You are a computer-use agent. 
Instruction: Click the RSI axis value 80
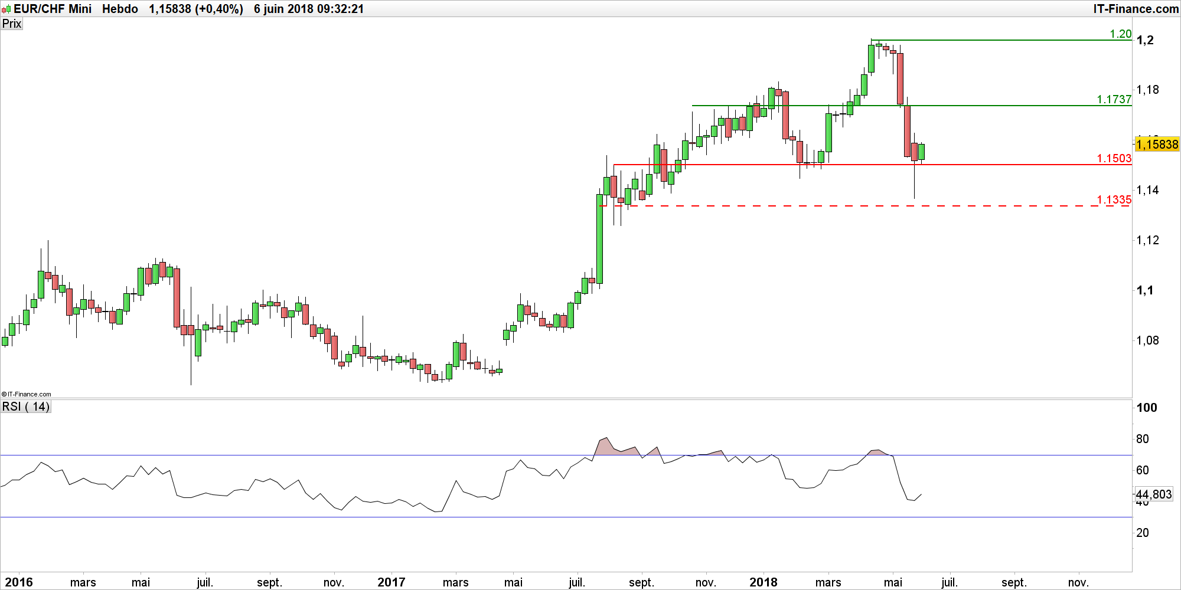(x=1143, y=439)
